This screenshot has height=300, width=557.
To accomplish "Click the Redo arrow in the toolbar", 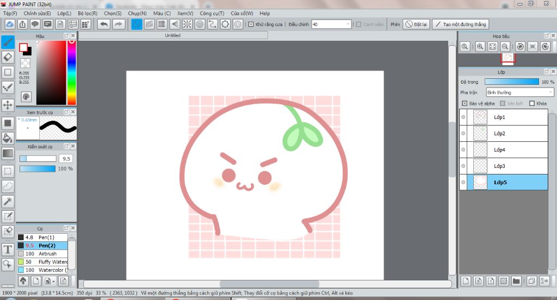I will point(118,24).
